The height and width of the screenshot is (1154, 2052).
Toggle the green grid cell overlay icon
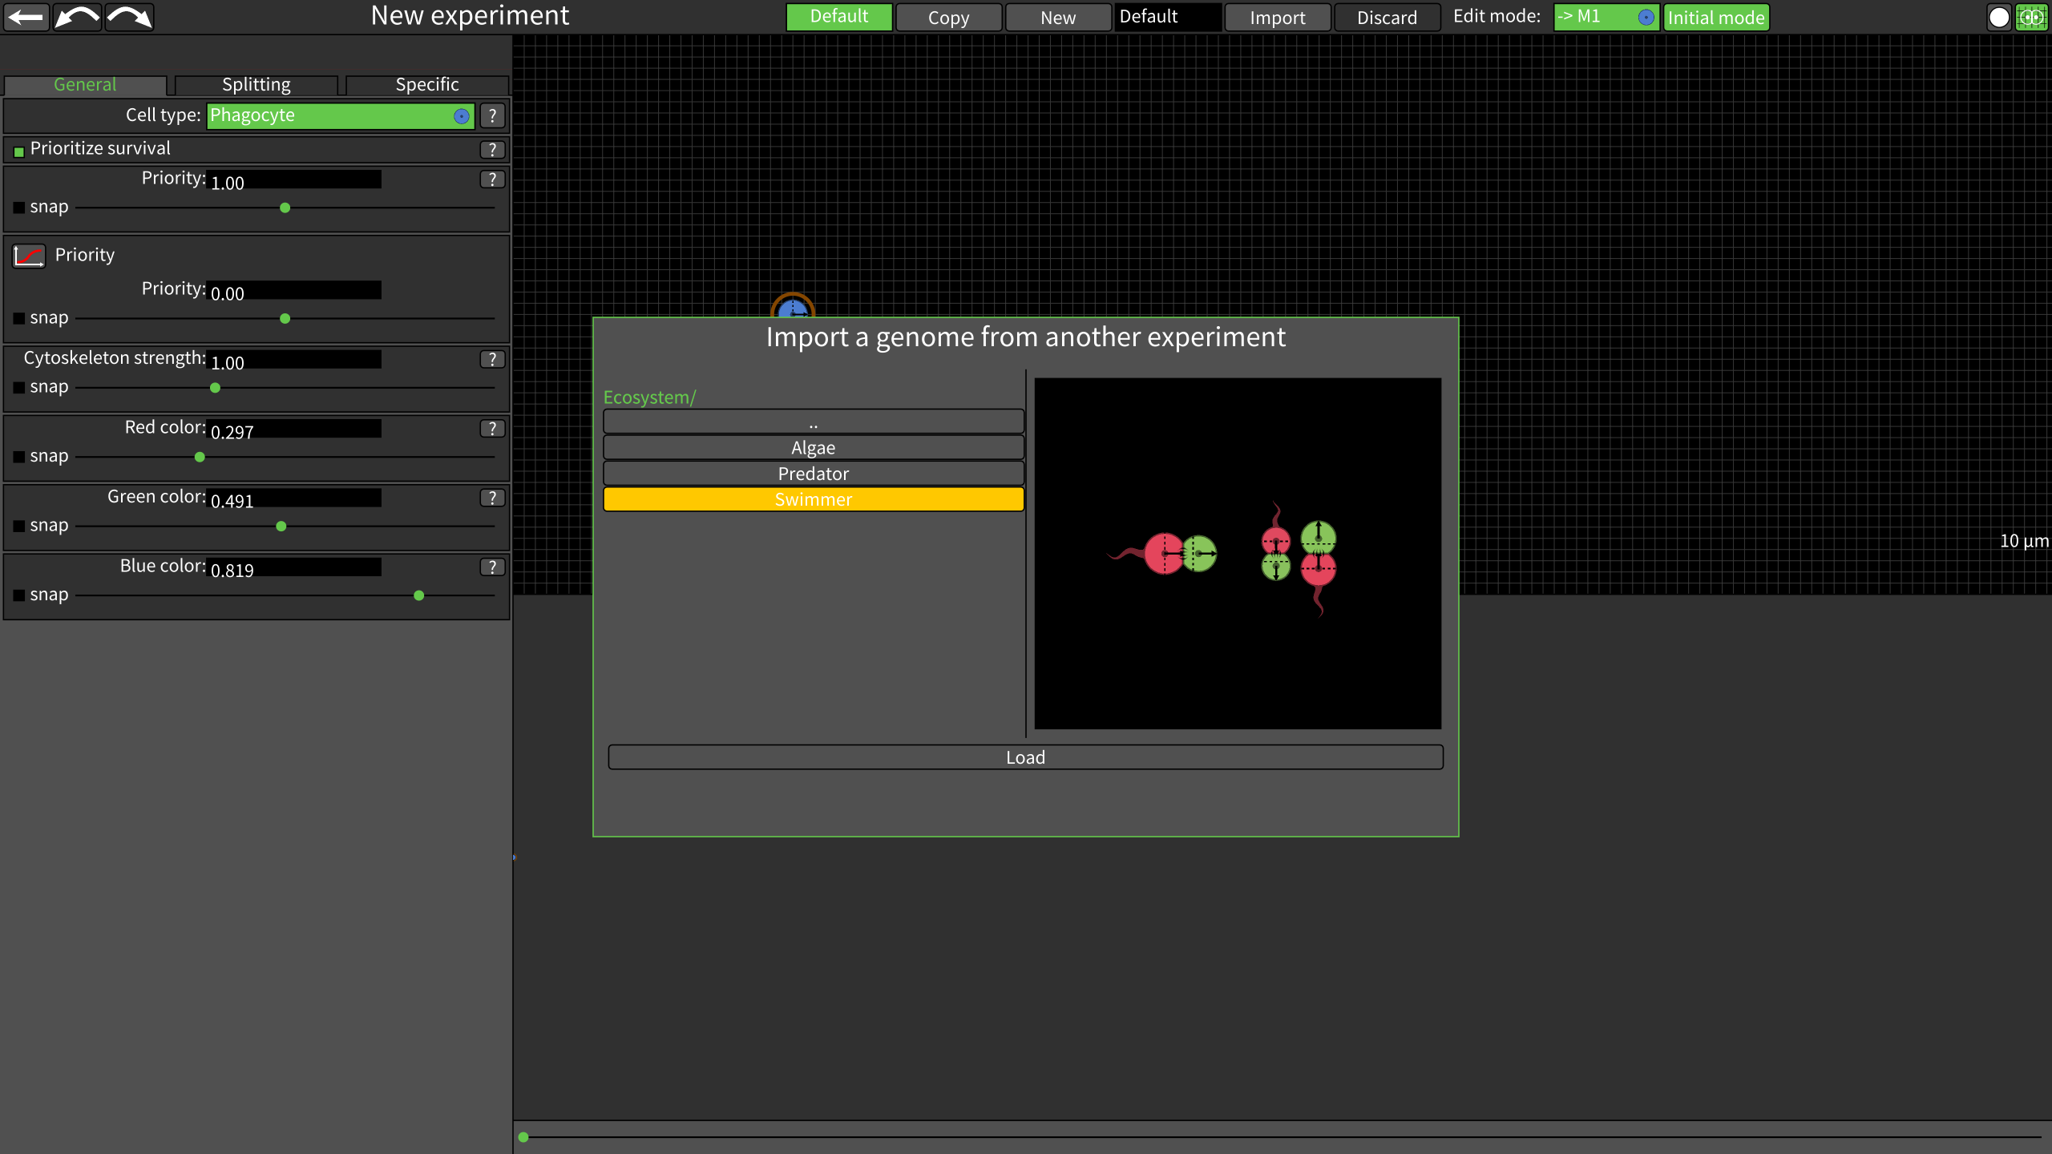coord(2030,17)
